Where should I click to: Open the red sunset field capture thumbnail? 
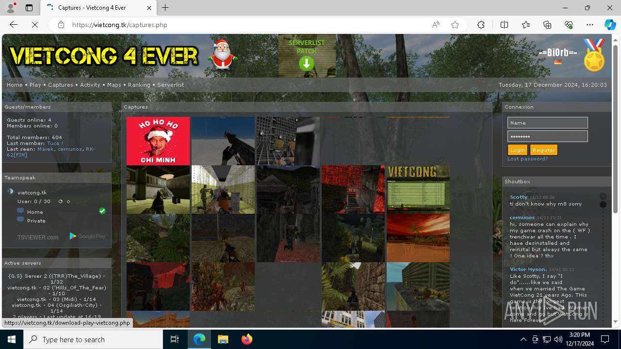(418, 238)
